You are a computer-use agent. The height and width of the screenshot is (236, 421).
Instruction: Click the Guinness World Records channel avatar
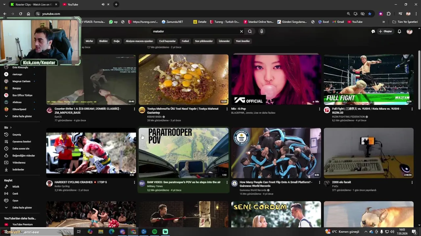tap(235, 184)
